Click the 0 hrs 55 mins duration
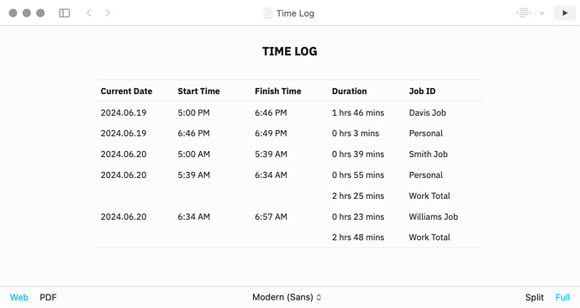 point(358,175)
